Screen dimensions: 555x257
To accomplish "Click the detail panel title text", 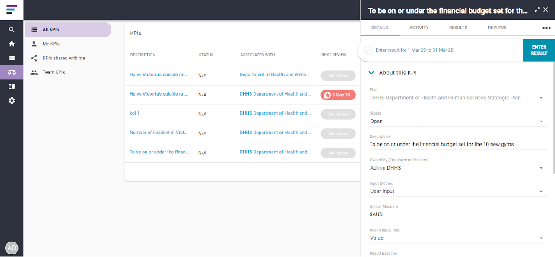I will pos(448,11).
